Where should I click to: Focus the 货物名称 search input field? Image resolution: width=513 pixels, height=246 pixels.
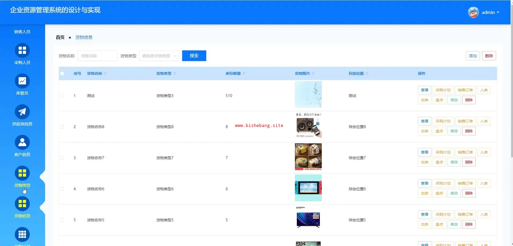tap(97, 56)
